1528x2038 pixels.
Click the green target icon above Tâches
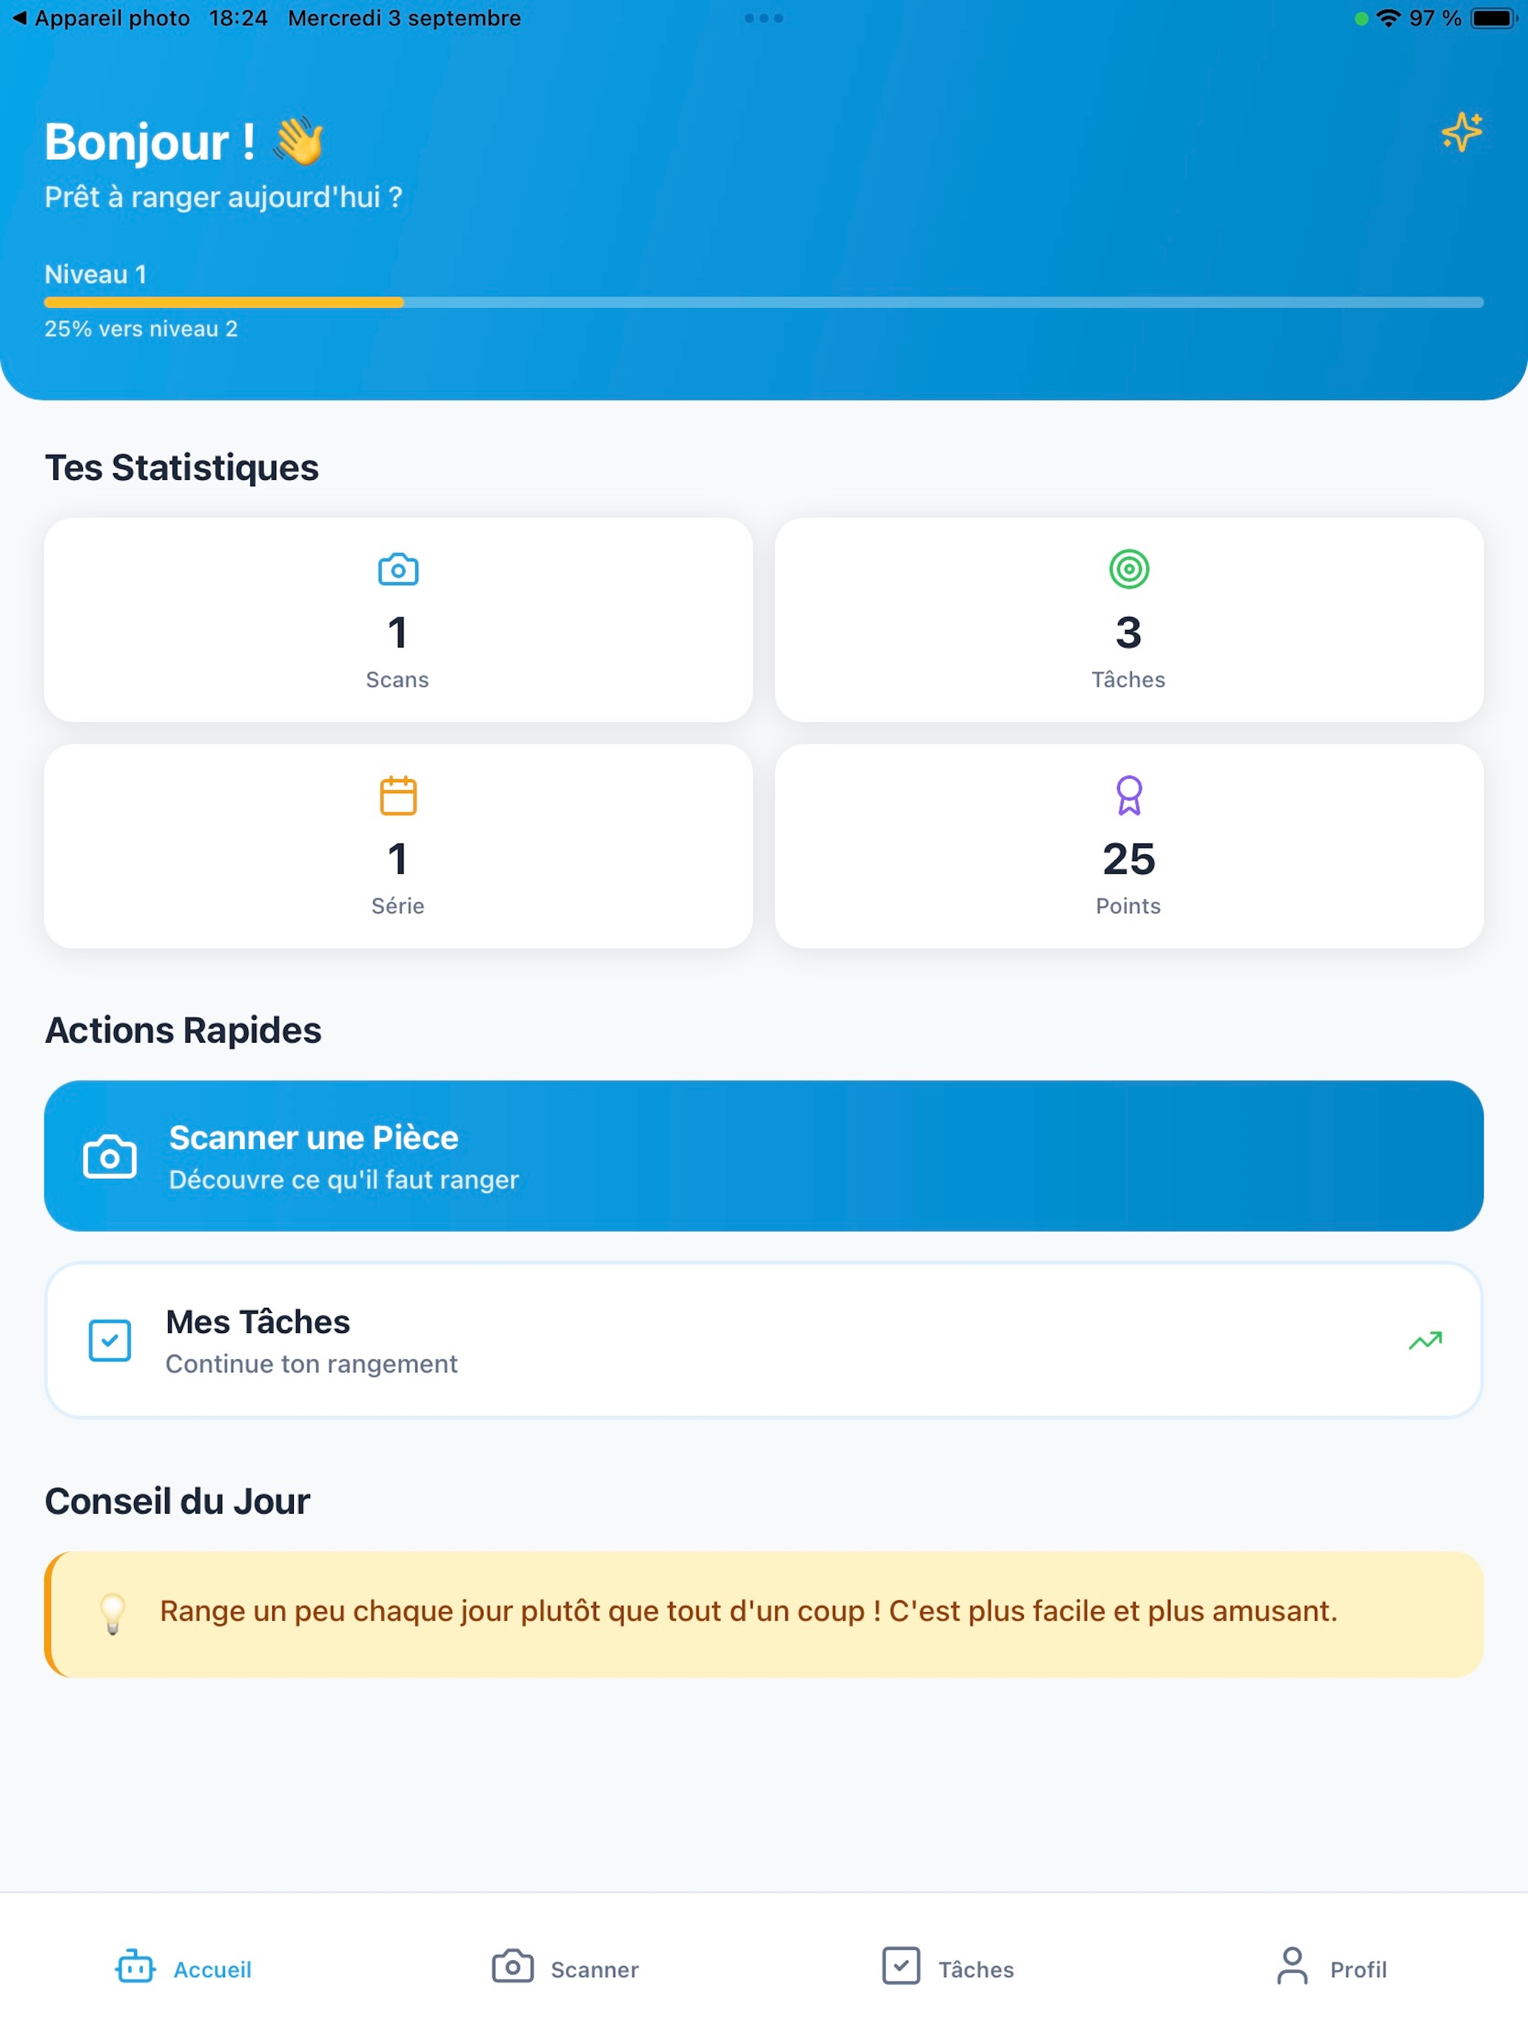[x=1128, y=569]
